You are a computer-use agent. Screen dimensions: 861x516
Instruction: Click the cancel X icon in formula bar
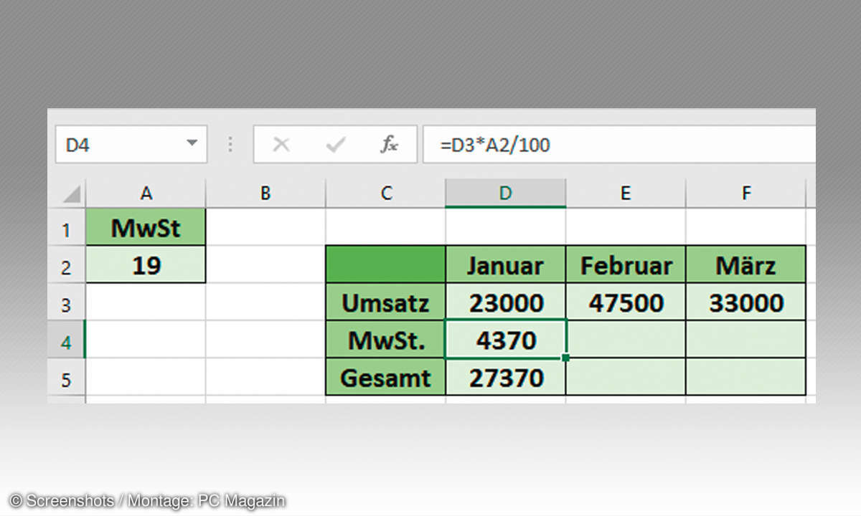pyautogui.click(x=281, y=145)
